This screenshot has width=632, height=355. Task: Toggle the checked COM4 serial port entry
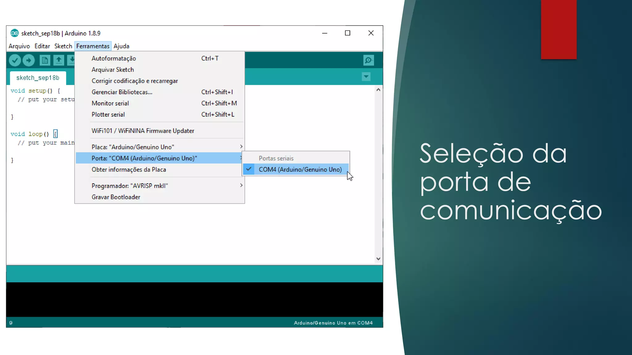[x=300, y=169]
